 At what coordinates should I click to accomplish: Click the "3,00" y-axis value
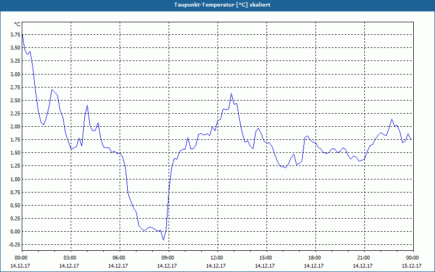tap(16, 74)
